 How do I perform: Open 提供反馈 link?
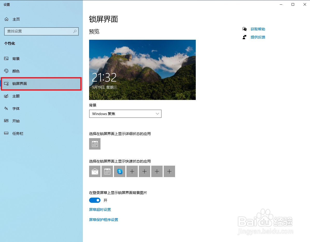[x=258, y=37]
